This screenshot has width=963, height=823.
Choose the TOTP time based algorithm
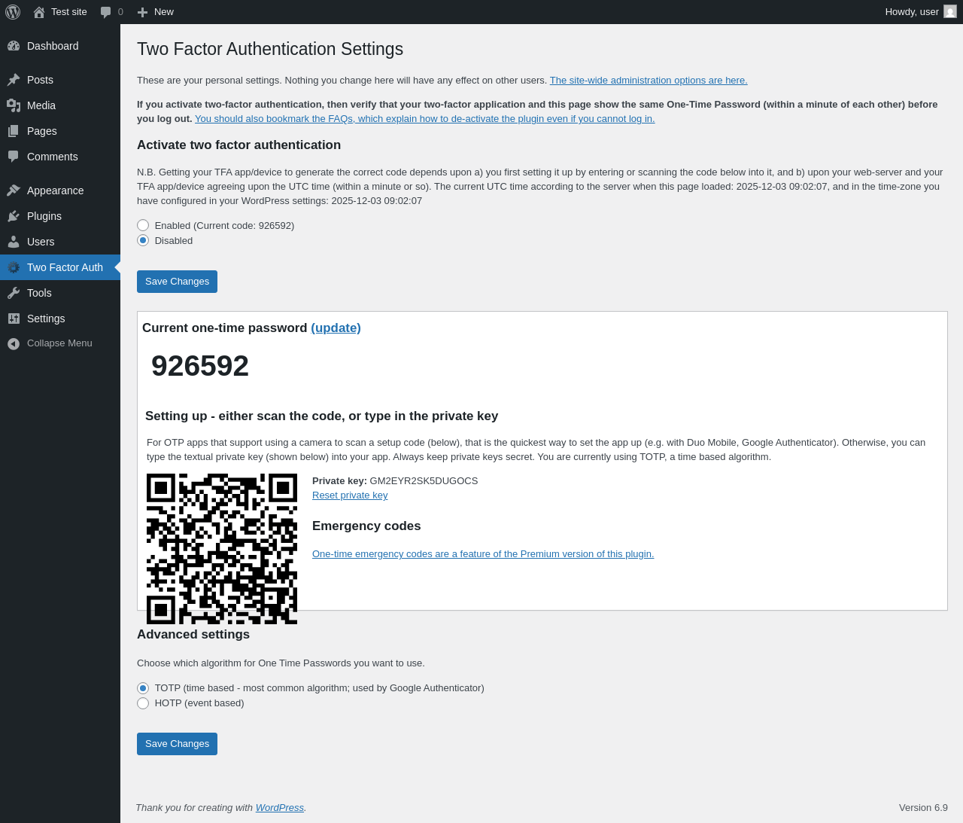pyautogui.click(x=143, y=688)
